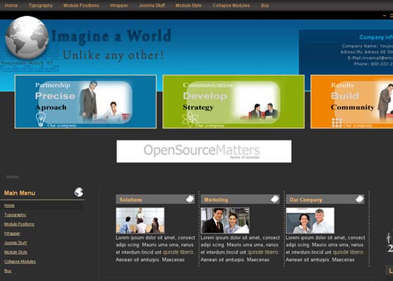Click the Our Company module heading
This screenshot has height=281, width=393.
pos(306,200)
